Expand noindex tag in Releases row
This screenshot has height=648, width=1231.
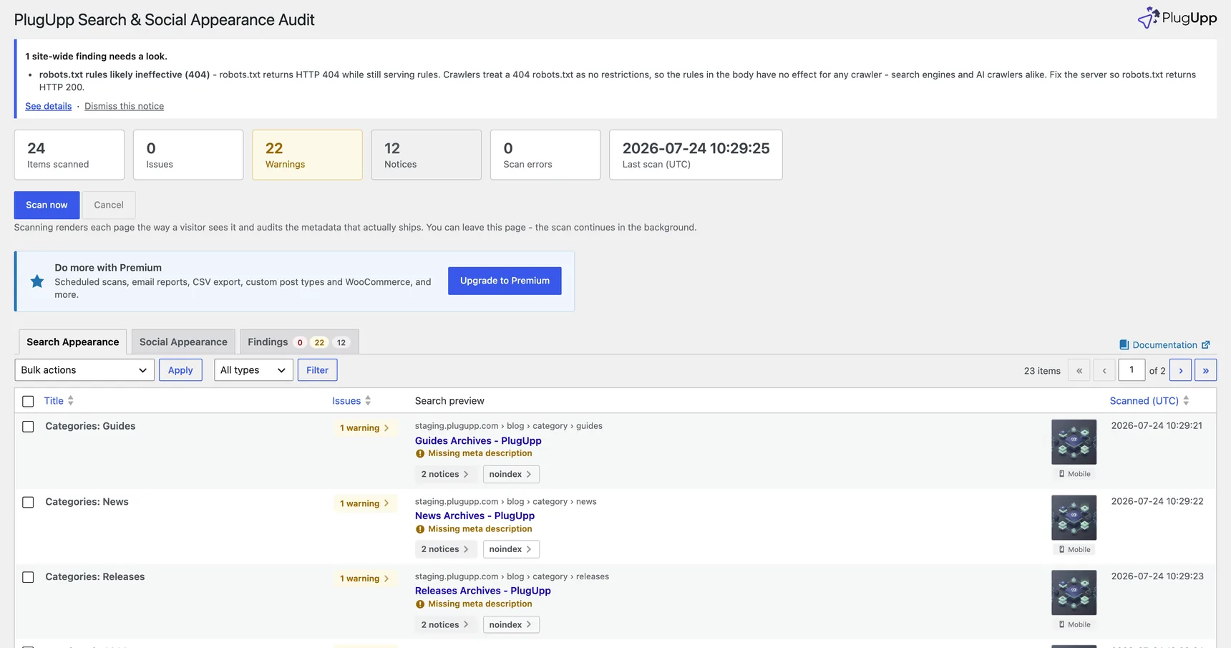[x=511, y=625]
